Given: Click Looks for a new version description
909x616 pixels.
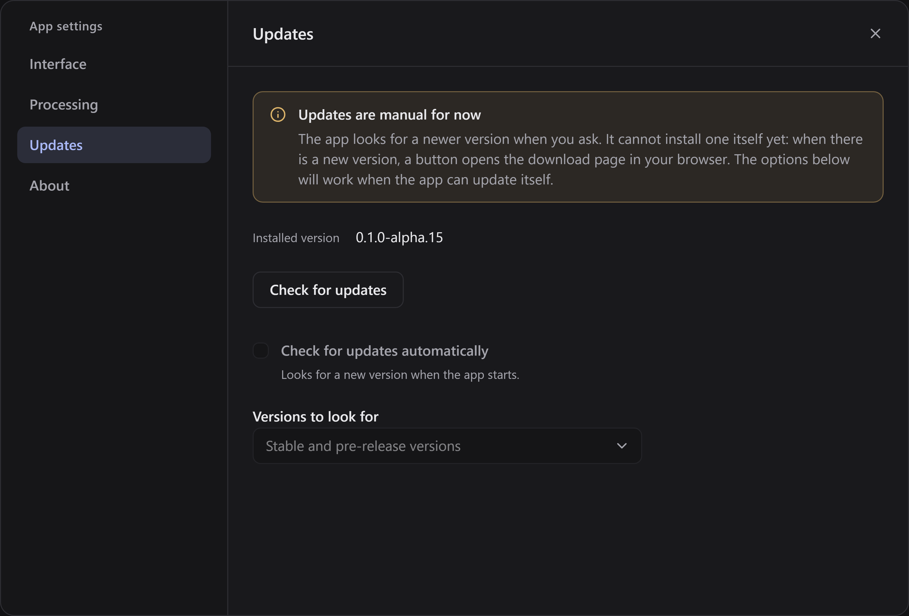Looking at the screenshot, I should pyautogui.click(x=400, y=375).
